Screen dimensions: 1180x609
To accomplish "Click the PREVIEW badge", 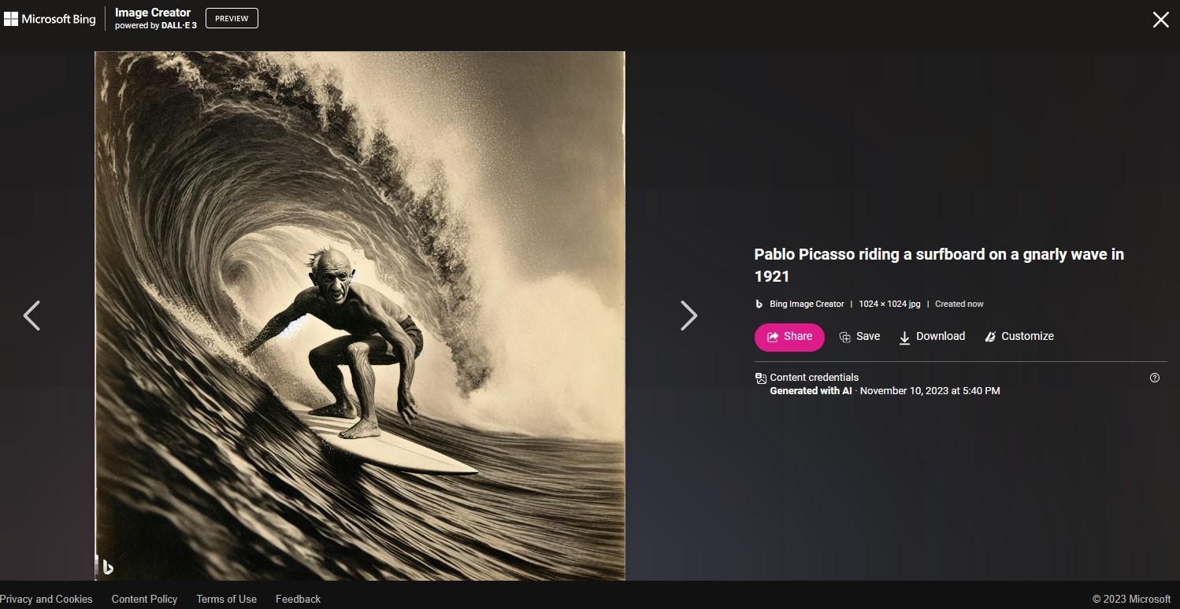I will click(x=232, y=18).
